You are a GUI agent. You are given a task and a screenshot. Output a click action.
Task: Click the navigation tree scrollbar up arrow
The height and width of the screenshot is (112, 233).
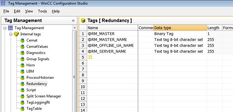point(75,28)
